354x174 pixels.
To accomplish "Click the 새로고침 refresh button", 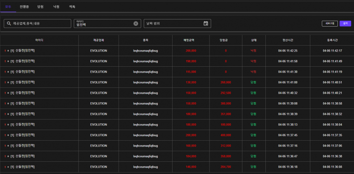I will tap(329, 23).
